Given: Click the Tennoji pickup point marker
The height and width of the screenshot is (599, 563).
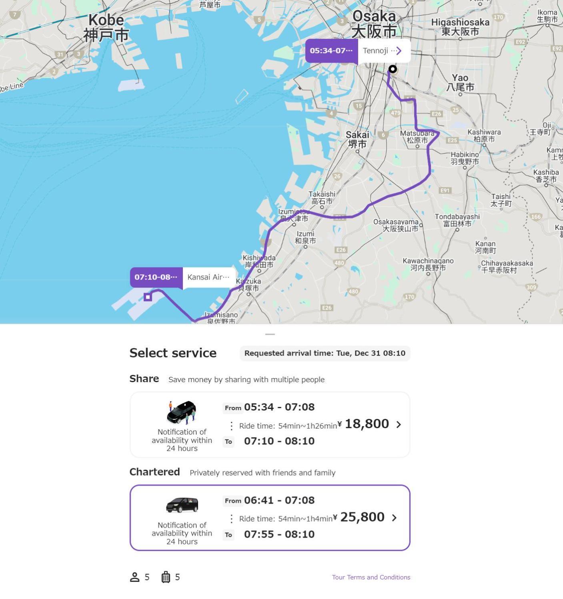Looking at the screenshot, I should (x=393, y=69).
